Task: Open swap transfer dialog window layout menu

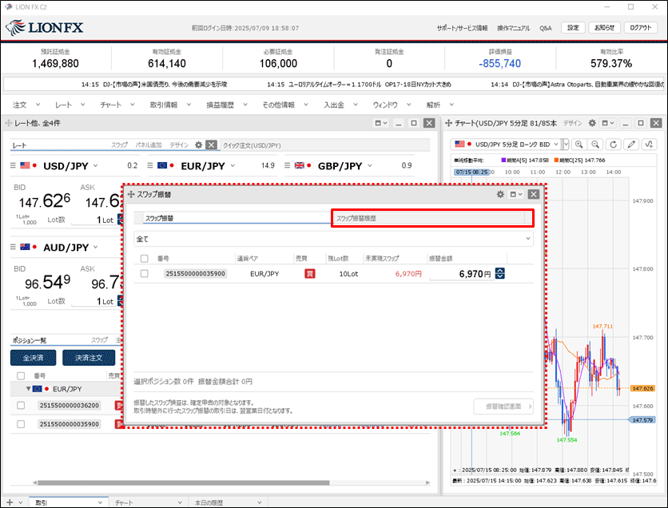Action: point(516,194)
